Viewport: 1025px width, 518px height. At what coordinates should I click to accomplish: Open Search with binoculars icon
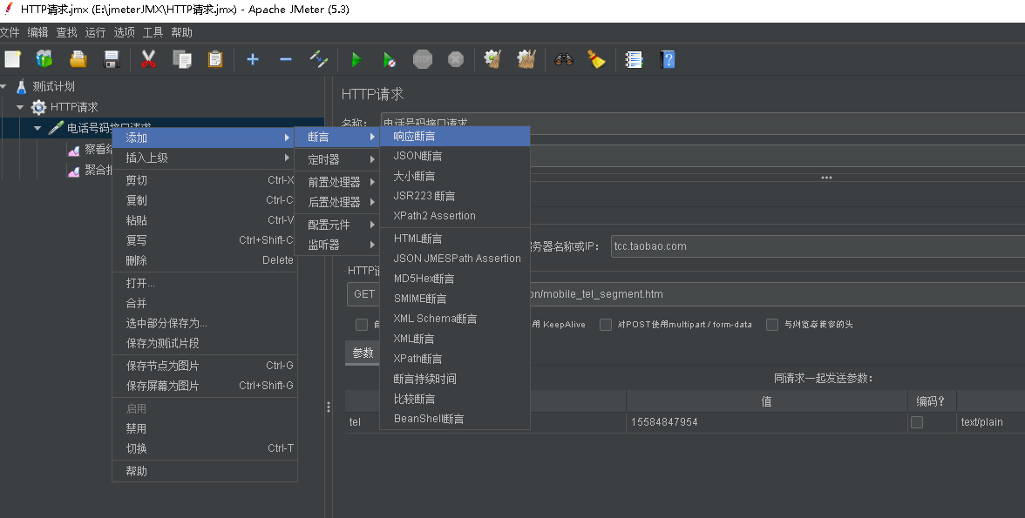click(x=563, y=59)
